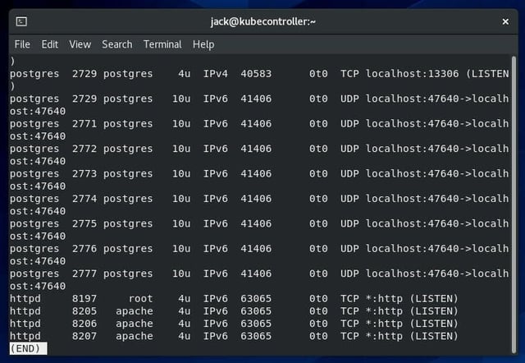The image size is (525, 363).
Task: Click the httpd command in PID 8206 row
Action: pos(25,324)
